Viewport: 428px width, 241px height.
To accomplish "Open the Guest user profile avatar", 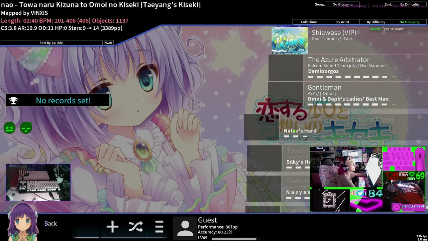I will [x=185, y=228].
